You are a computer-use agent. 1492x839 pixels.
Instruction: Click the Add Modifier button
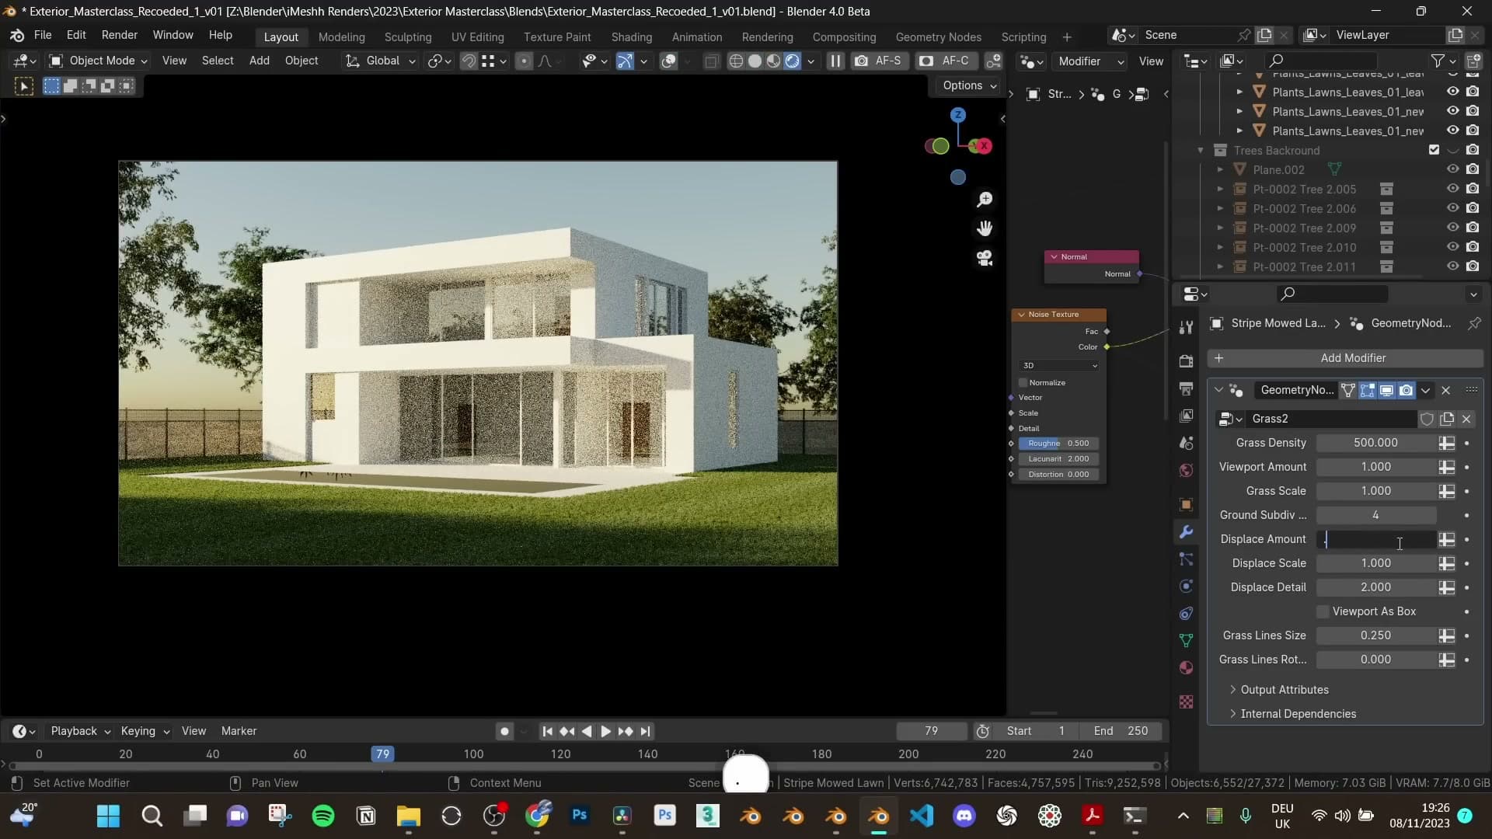pyautogui.click(x=1345, y=358)
